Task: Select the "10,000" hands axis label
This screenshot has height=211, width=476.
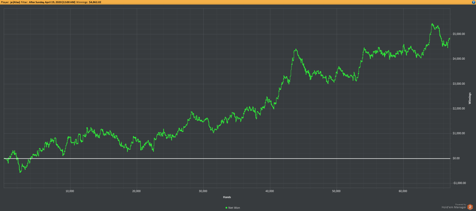Action: click(70, 191)
